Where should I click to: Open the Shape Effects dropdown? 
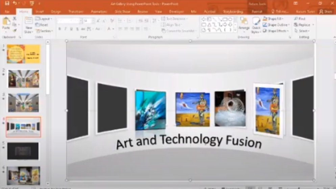click(276, 31)
